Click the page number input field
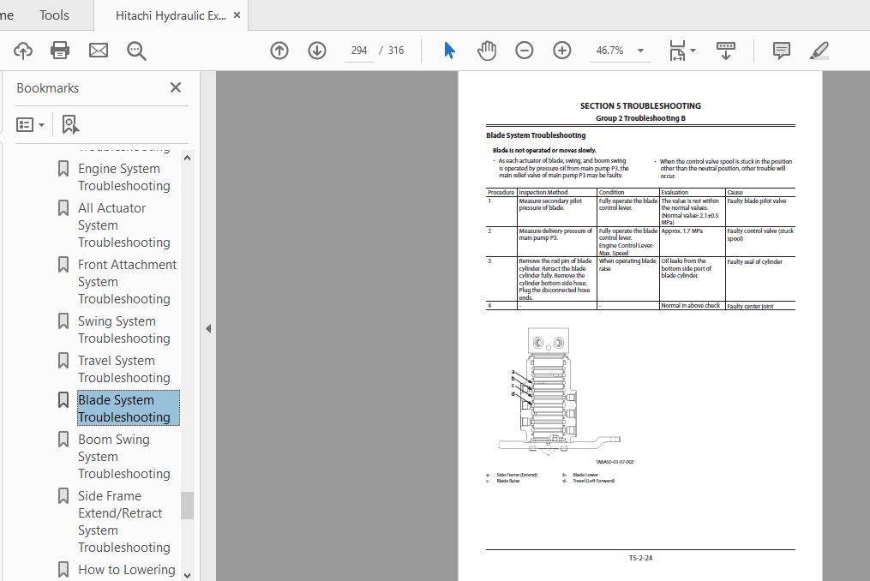Screen dimensions: 870x581 point(359,51)
